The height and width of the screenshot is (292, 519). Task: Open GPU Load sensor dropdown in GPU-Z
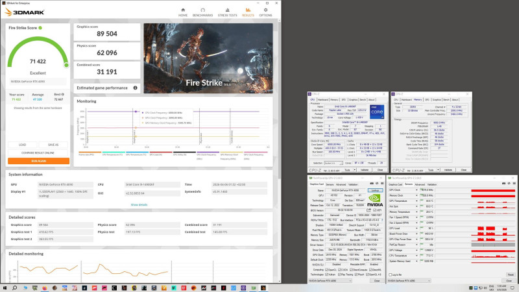(416, 228)
